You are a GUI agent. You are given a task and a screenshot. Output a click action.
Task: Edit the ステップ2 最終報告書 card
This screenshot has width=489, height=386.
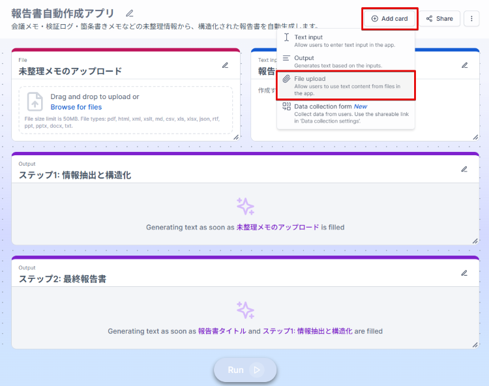pos(464,273)
